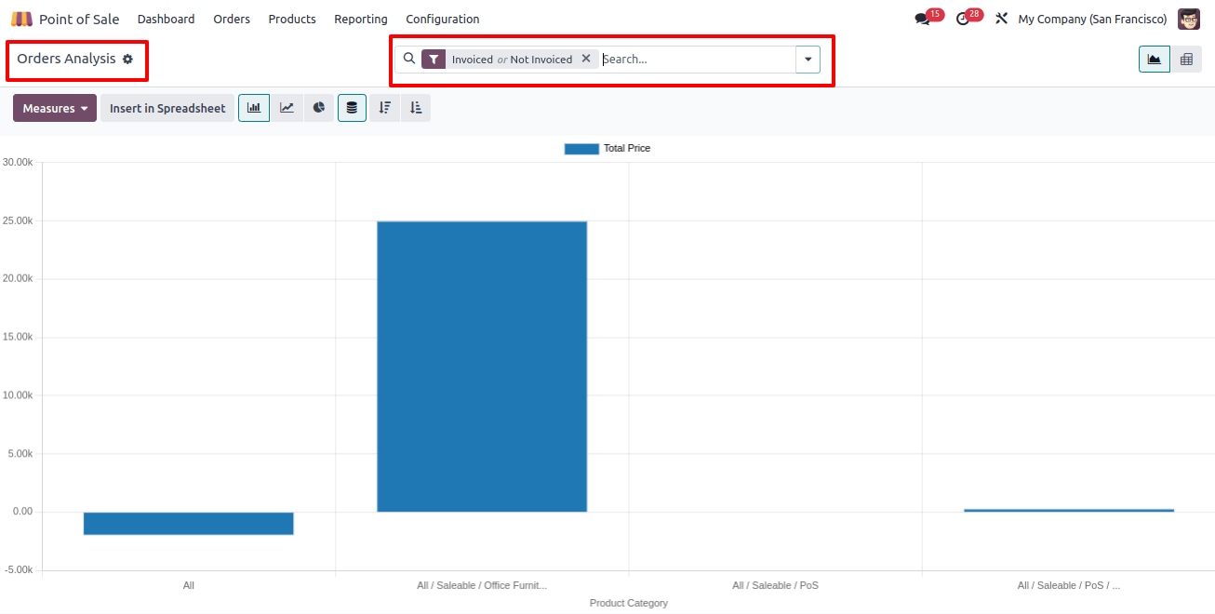1215x614 pixels.
Task: Click the funnel filter icon in facet
Action: (x=434, y=59)
